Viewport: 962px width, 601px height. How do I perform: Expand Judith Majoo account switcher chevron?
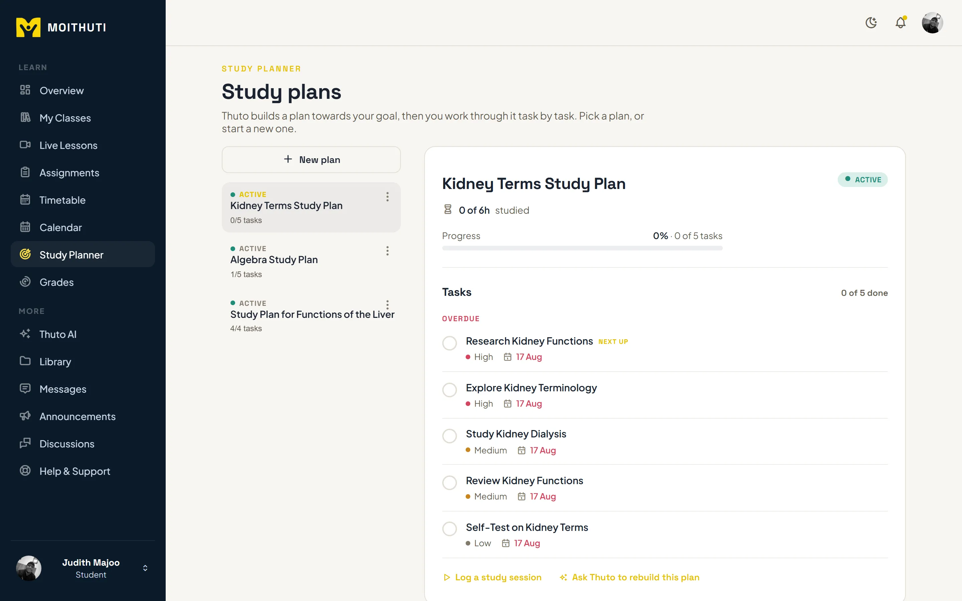[x=145, y=568]
